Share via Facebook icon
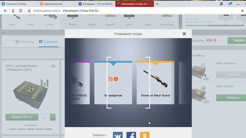This screenshot has height=138, width=246. coord(131,135)
